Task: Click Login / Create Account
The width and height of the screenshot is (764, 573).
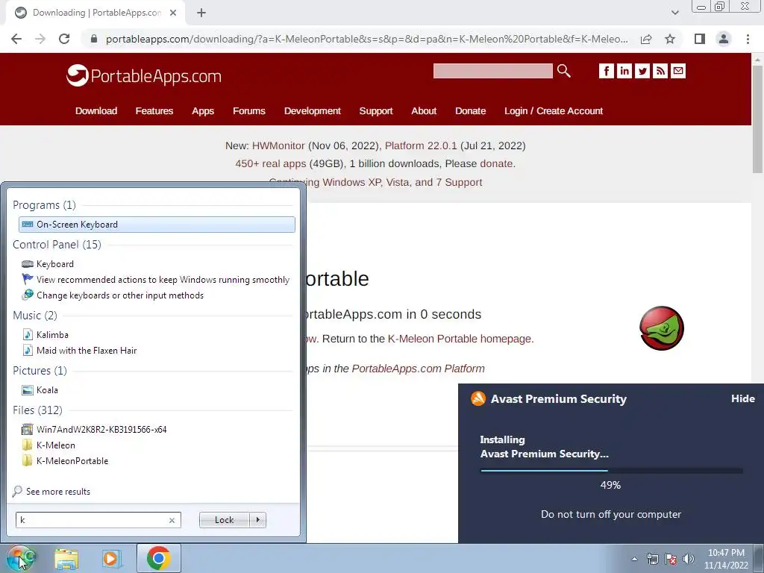Action: pos(554,110)
